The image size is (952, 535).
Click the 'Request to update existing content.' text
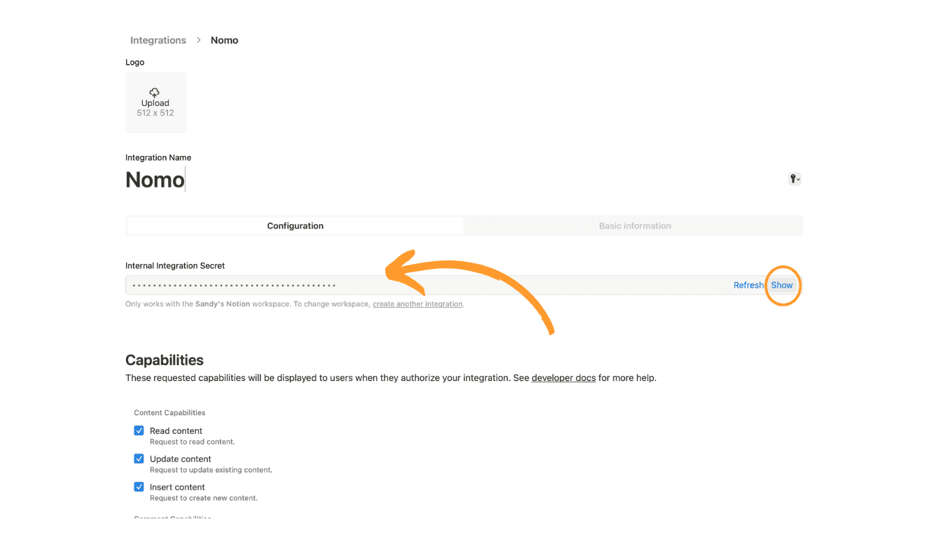click(211, 470)
